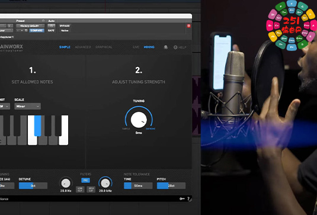Open the factory default preset dropdown
Screen dimensions: 317x215
30,26
